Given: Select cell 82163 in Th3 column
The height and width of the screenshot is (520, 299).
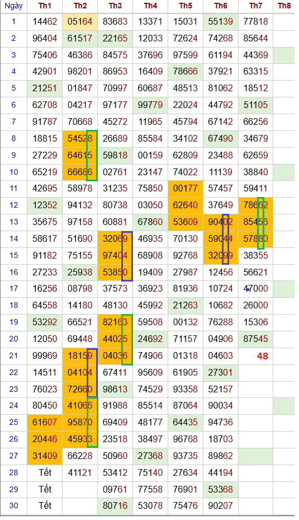Looking at the screenshot, I should coord(115,322).
